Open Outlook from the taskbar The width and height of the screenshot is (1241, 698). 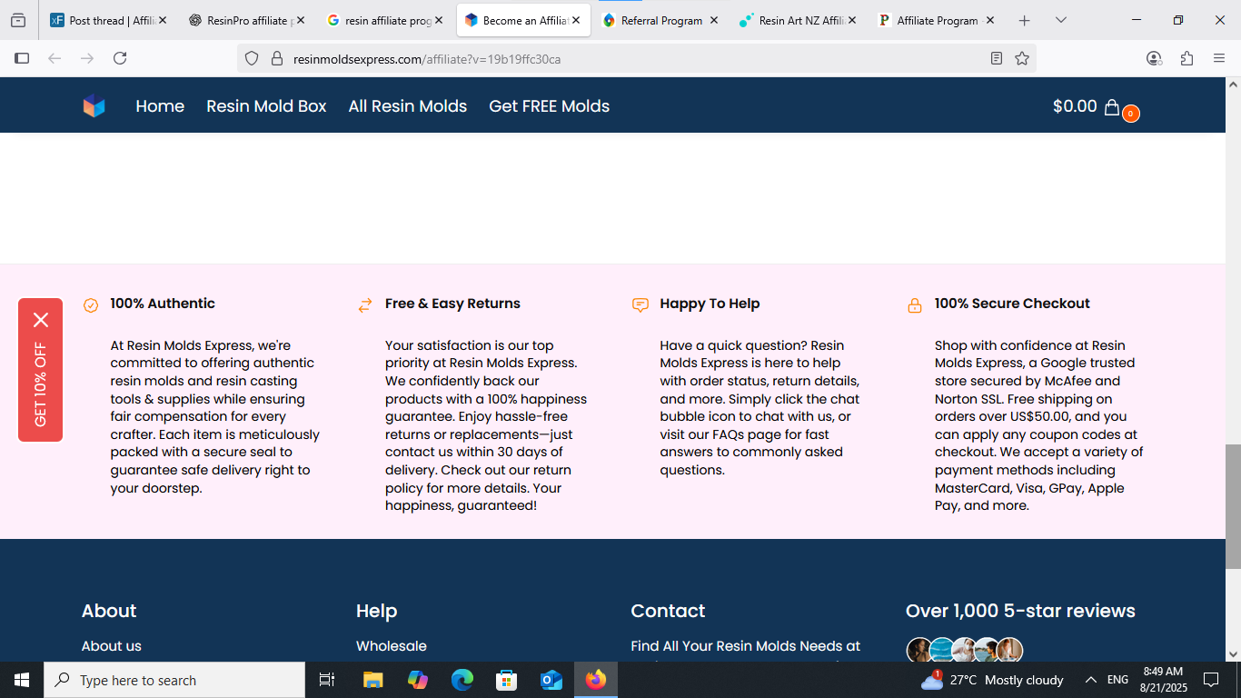click(551, 680)
